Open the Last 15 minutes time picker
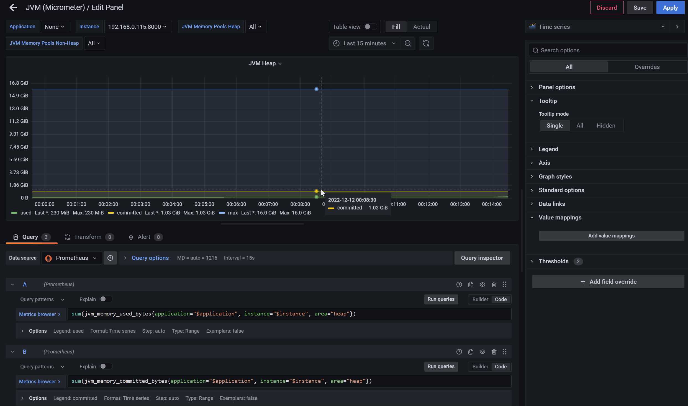This screenshot has width=688, height=406. point(365,43)
